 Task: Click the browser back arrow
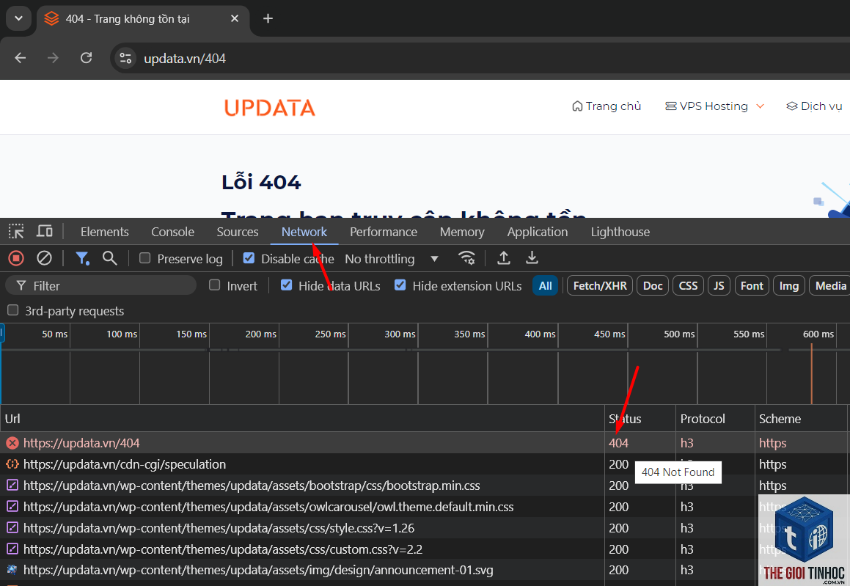21,58
